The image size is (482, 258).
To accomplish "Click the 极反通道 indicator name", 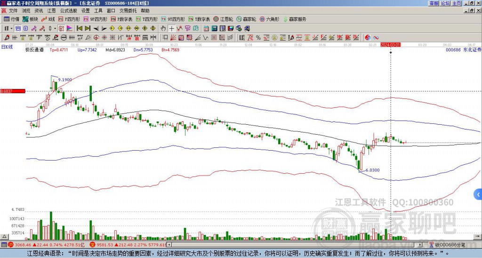I will click(34, 50).
